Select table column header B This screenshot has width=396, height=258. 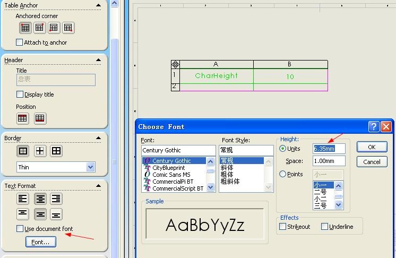click(x=290, y=64)
